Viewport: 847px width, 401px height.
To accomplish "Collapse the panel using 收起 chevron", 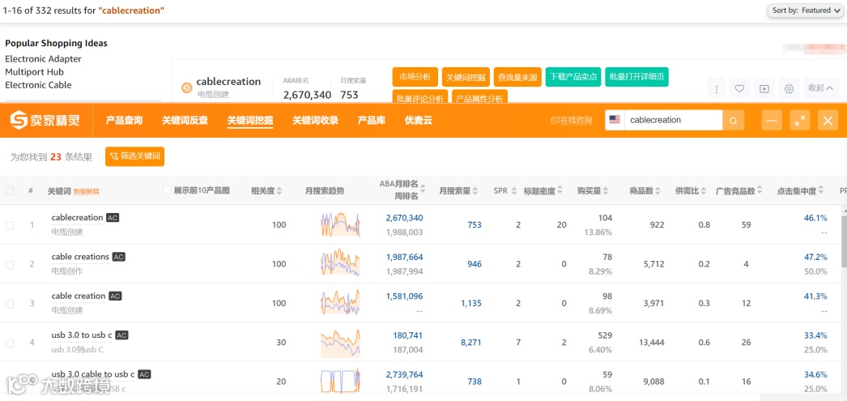I will [820, 88].
